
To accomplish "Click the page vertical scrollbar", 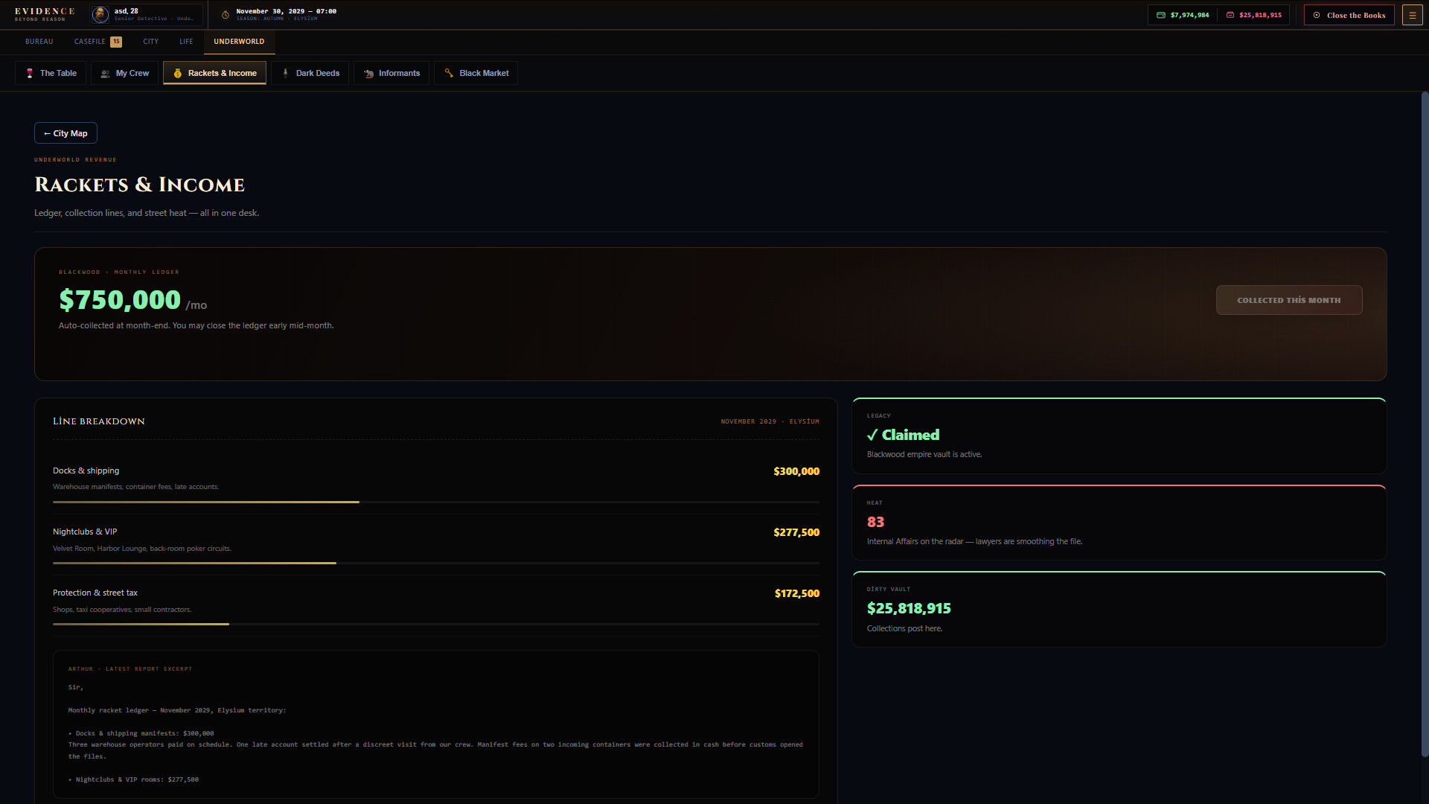I will [1425, 424].
